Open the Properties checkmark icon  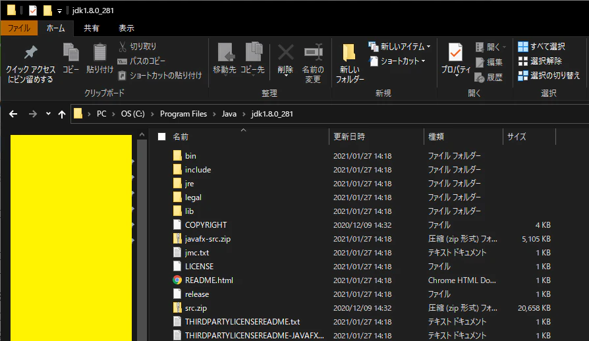[x=456, y=53]
